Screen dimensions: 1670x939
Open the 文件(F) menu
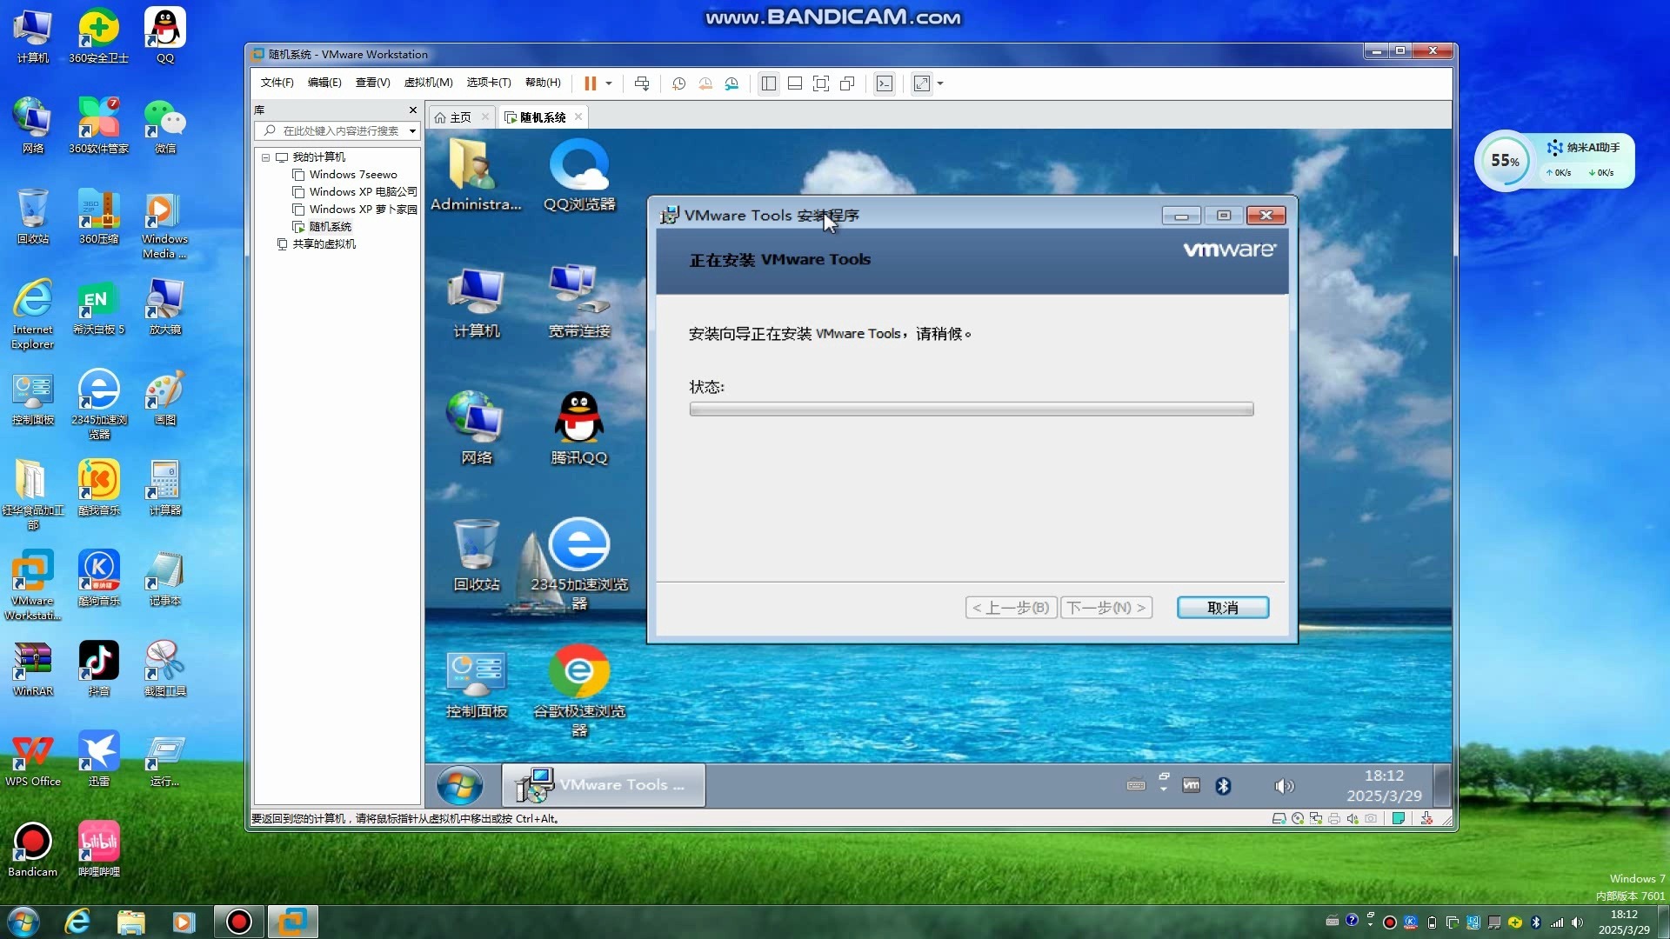[x=277, y=83]
